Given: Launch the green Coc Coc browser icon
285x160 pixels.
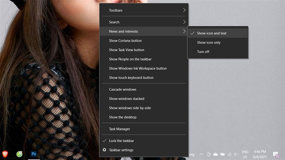Looking at the screenshot, I should click(20, 154).
